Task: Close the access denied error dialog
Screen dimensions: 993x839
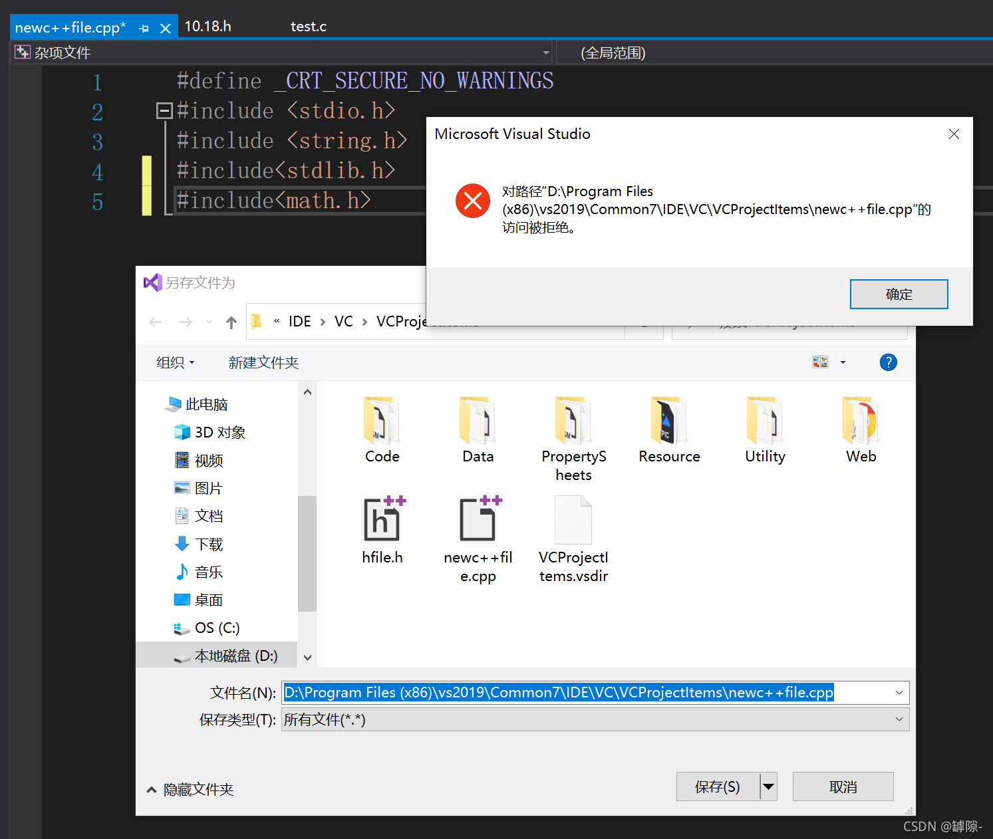Action: pos(954,134)
